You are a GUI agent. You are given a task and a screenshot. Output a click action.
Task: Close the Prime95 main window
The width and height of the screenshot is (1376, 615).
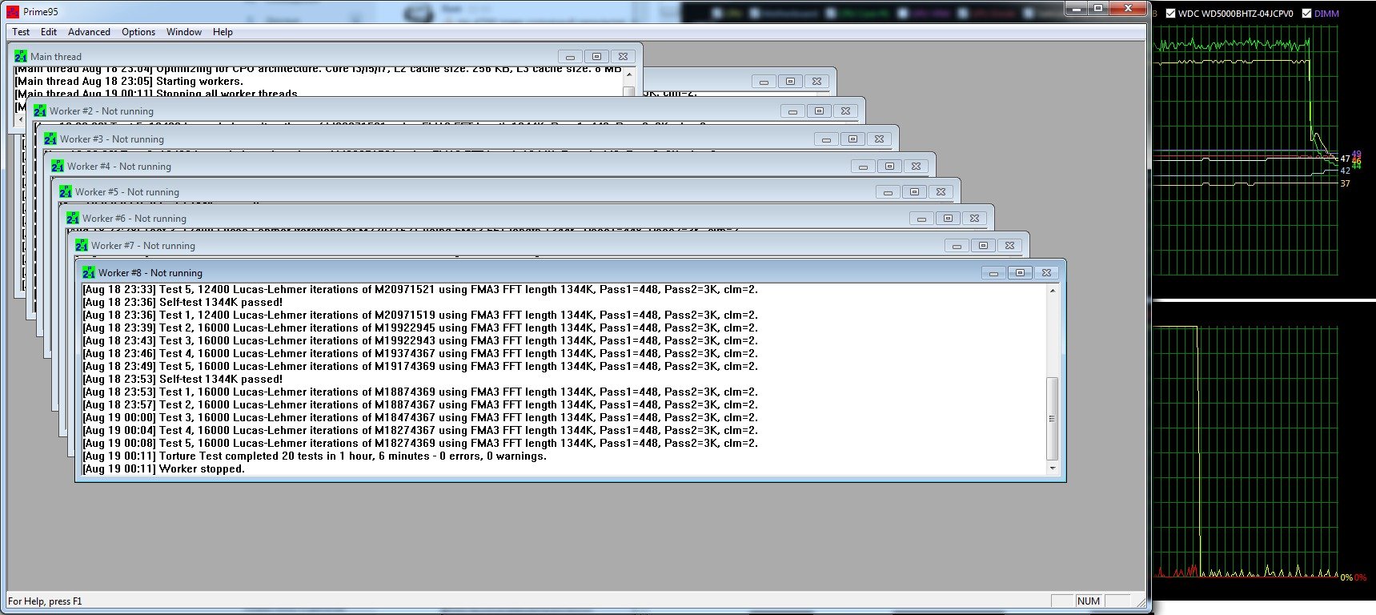point(1128,8)
